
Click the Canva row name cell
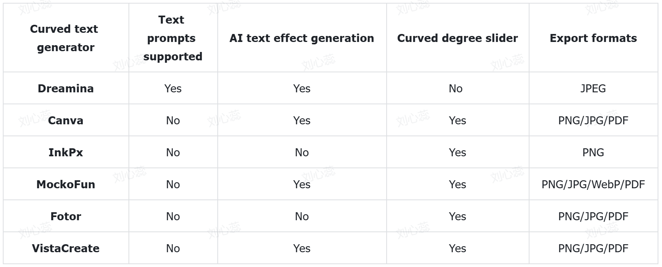point(66,120)
